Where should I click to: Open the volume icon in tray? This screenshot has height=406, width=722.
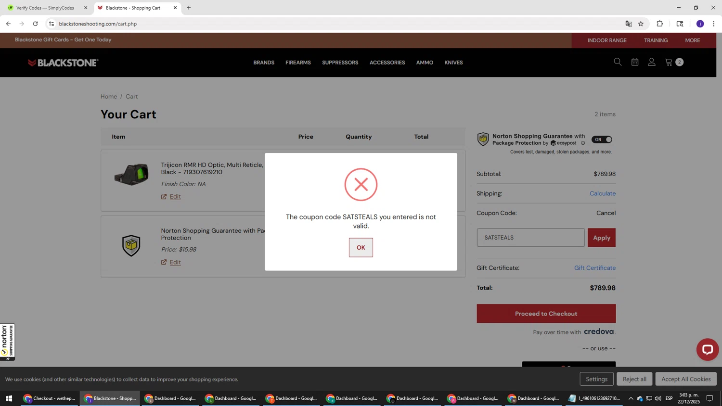pyautogui.click(x=658, y=398)
